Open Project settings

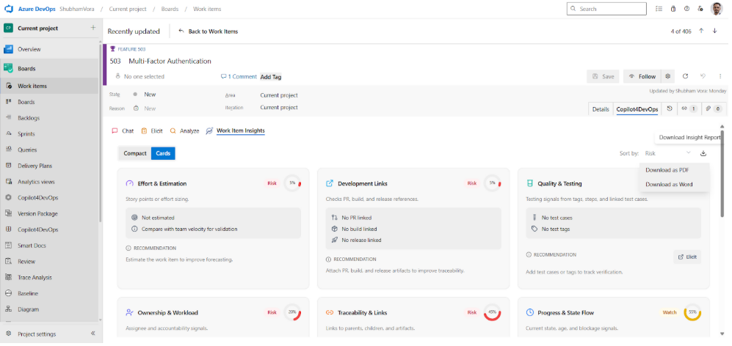click(x=37, y=334)
